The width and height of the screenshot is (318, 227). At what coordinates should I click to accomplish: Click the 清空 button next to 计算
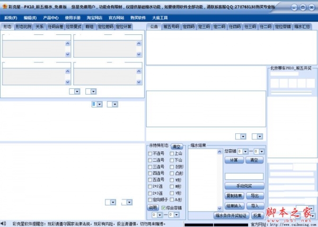(254, 160)
